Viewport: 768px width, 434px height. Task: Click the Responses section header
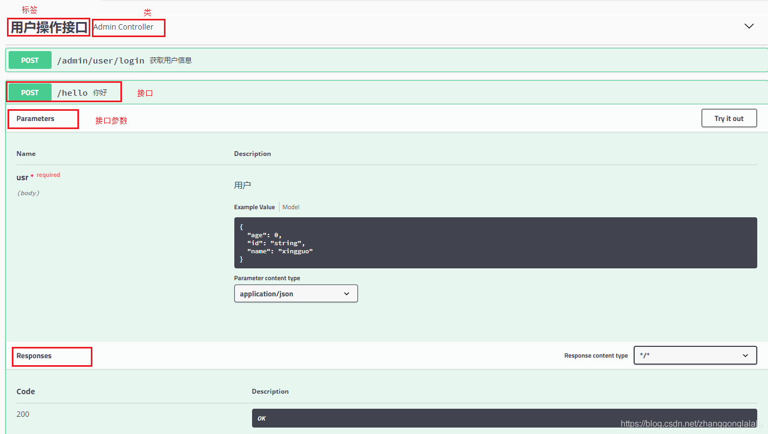(34, 356)
